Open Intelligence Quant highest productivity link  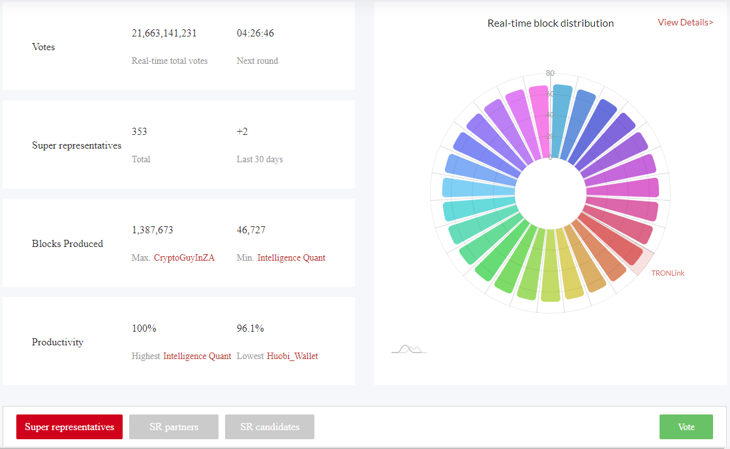(x=197, y=356)
